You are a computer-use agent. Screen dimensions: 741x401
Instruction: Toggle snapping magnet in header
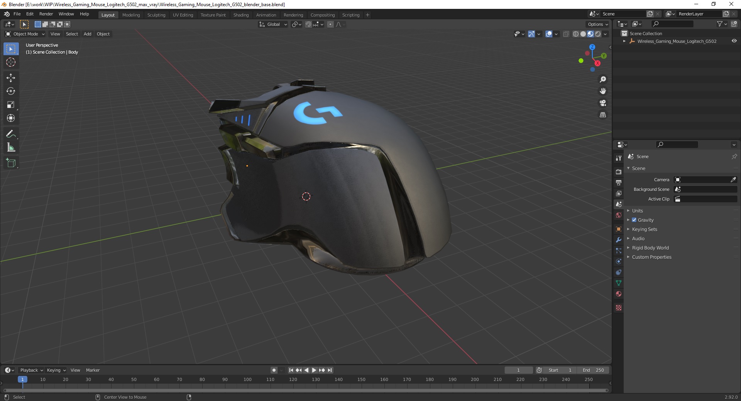click(x=308, y=24)
